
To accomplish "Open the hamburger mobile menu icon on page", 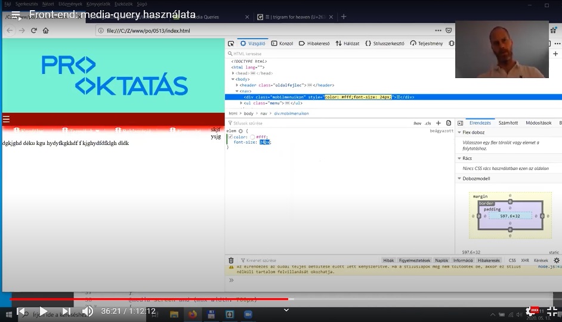I will [x=6, y=119].
